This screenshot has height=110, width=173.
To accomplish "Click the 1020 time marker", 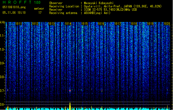I will (167, 24).
